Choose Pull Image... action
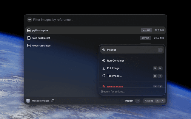The width and height of the screenshot is (191, 119). 132,68
